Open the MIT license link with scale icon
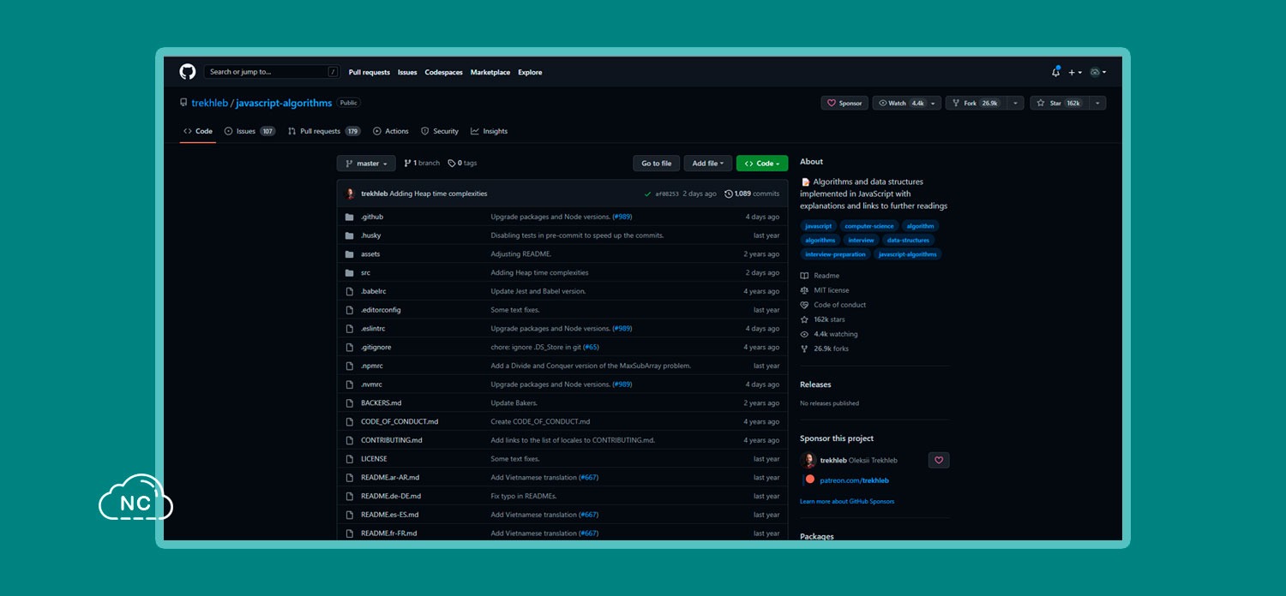The image size is (1286, 596). point(825,290)
